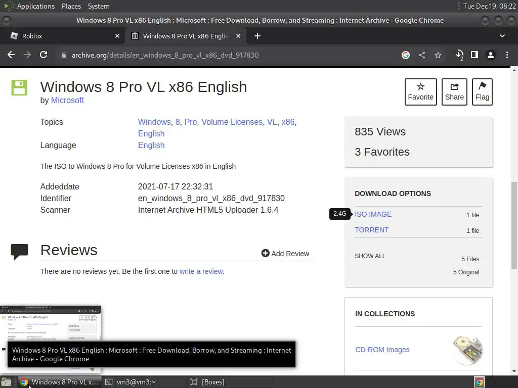The image size is (518, 388).
Task: Open Chrome three-dot menu
Action: (x=507, y=55)
